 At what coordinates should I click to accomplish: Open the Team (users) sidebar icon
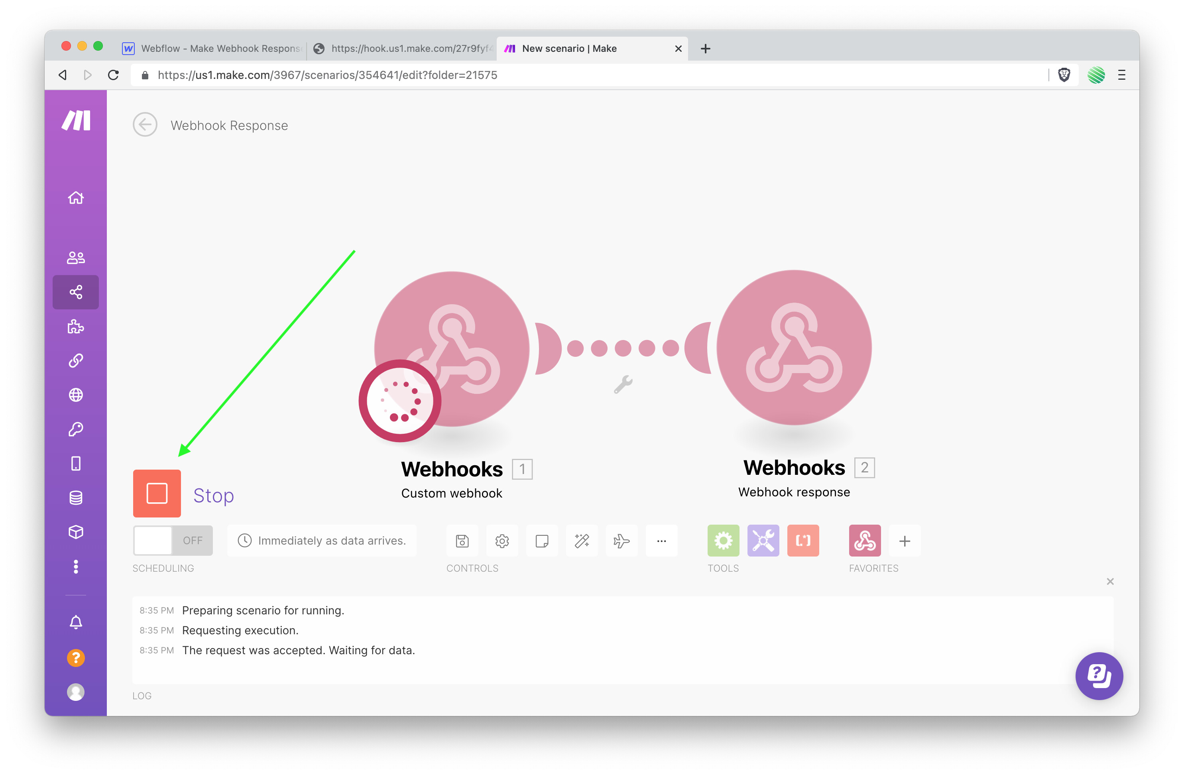76,257
